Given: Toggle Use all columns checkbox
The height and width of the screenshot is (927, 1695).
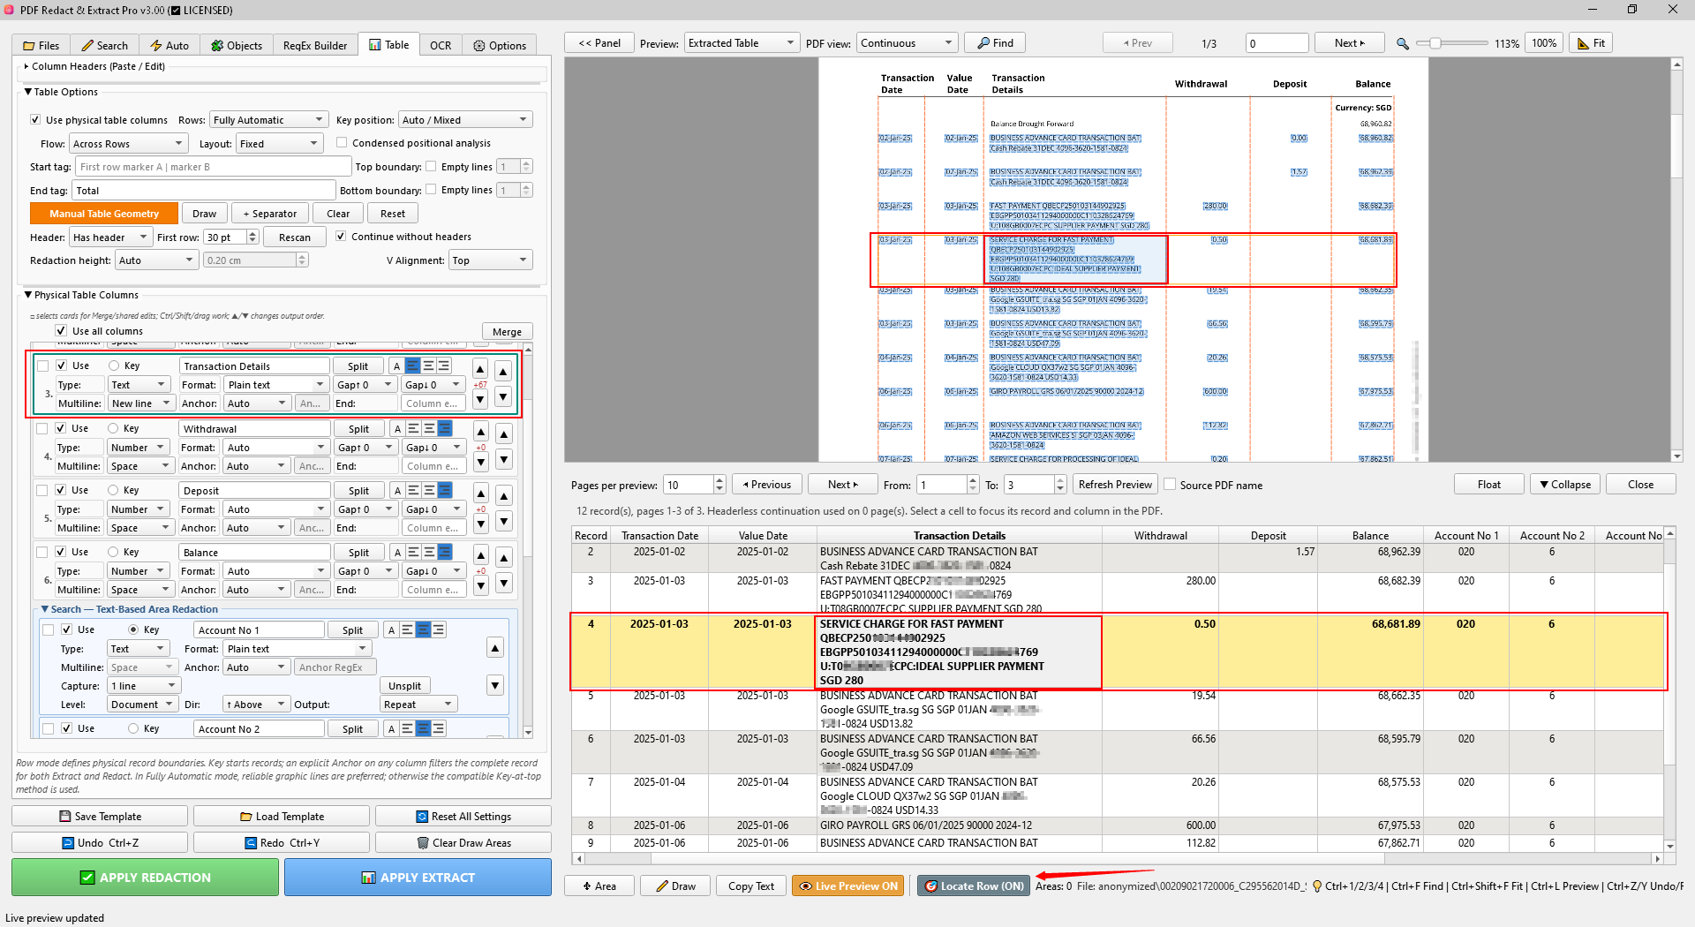Looking at the screenshot, I should click(61, 331).
